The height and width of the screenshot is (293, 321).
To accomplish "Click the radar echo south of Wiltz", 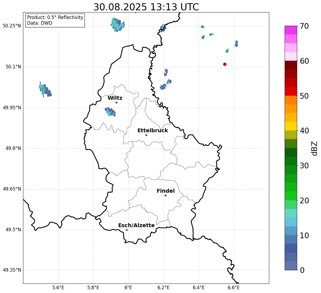I will [x=110, y=112].
